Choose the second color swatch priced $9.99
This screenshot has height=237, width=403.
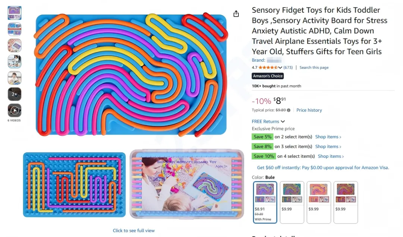pyautogui.click(x=292, y=202)
